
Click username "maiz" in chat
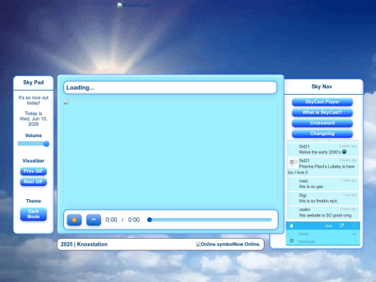(304, 181)
